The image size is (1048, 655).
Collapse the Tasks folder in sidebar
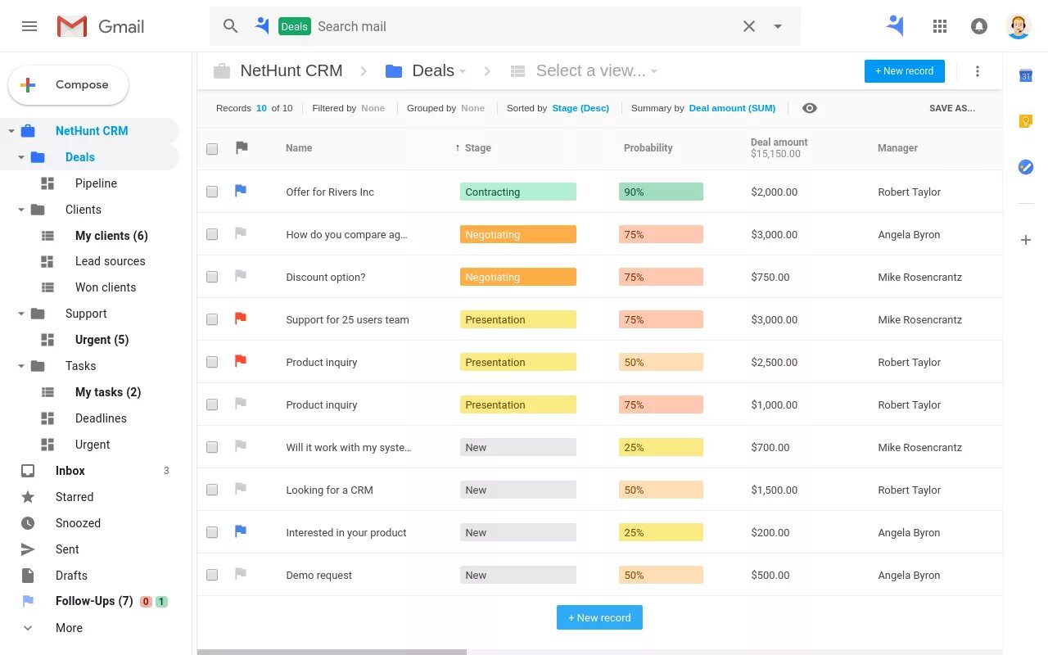(21, 366)
